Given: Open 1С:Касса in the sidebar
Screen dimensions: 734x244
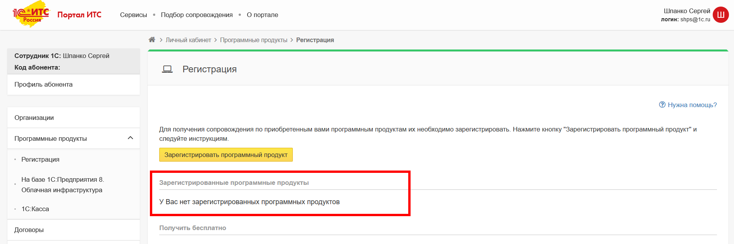Looking at the screenshot, I should [x=35, y=209].
